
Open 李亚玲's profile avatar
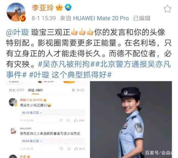(x=16, y=12)
